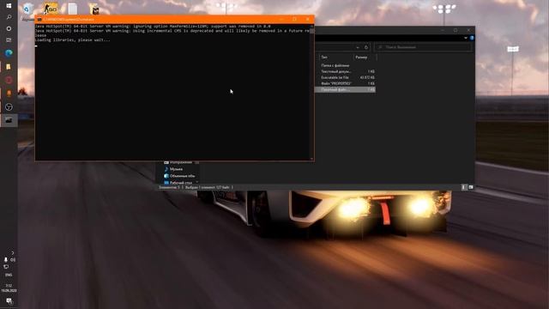Click the console scrollbar down arrow

[312, 159]
